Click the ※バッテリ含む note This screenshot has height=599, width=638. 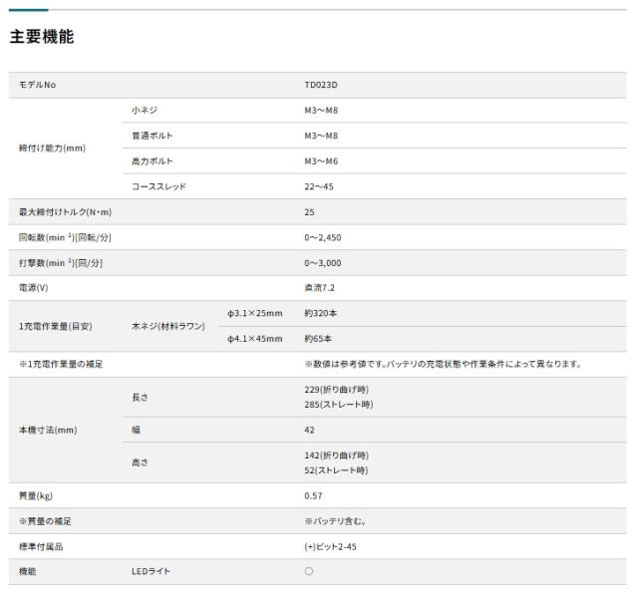[335, 521]
